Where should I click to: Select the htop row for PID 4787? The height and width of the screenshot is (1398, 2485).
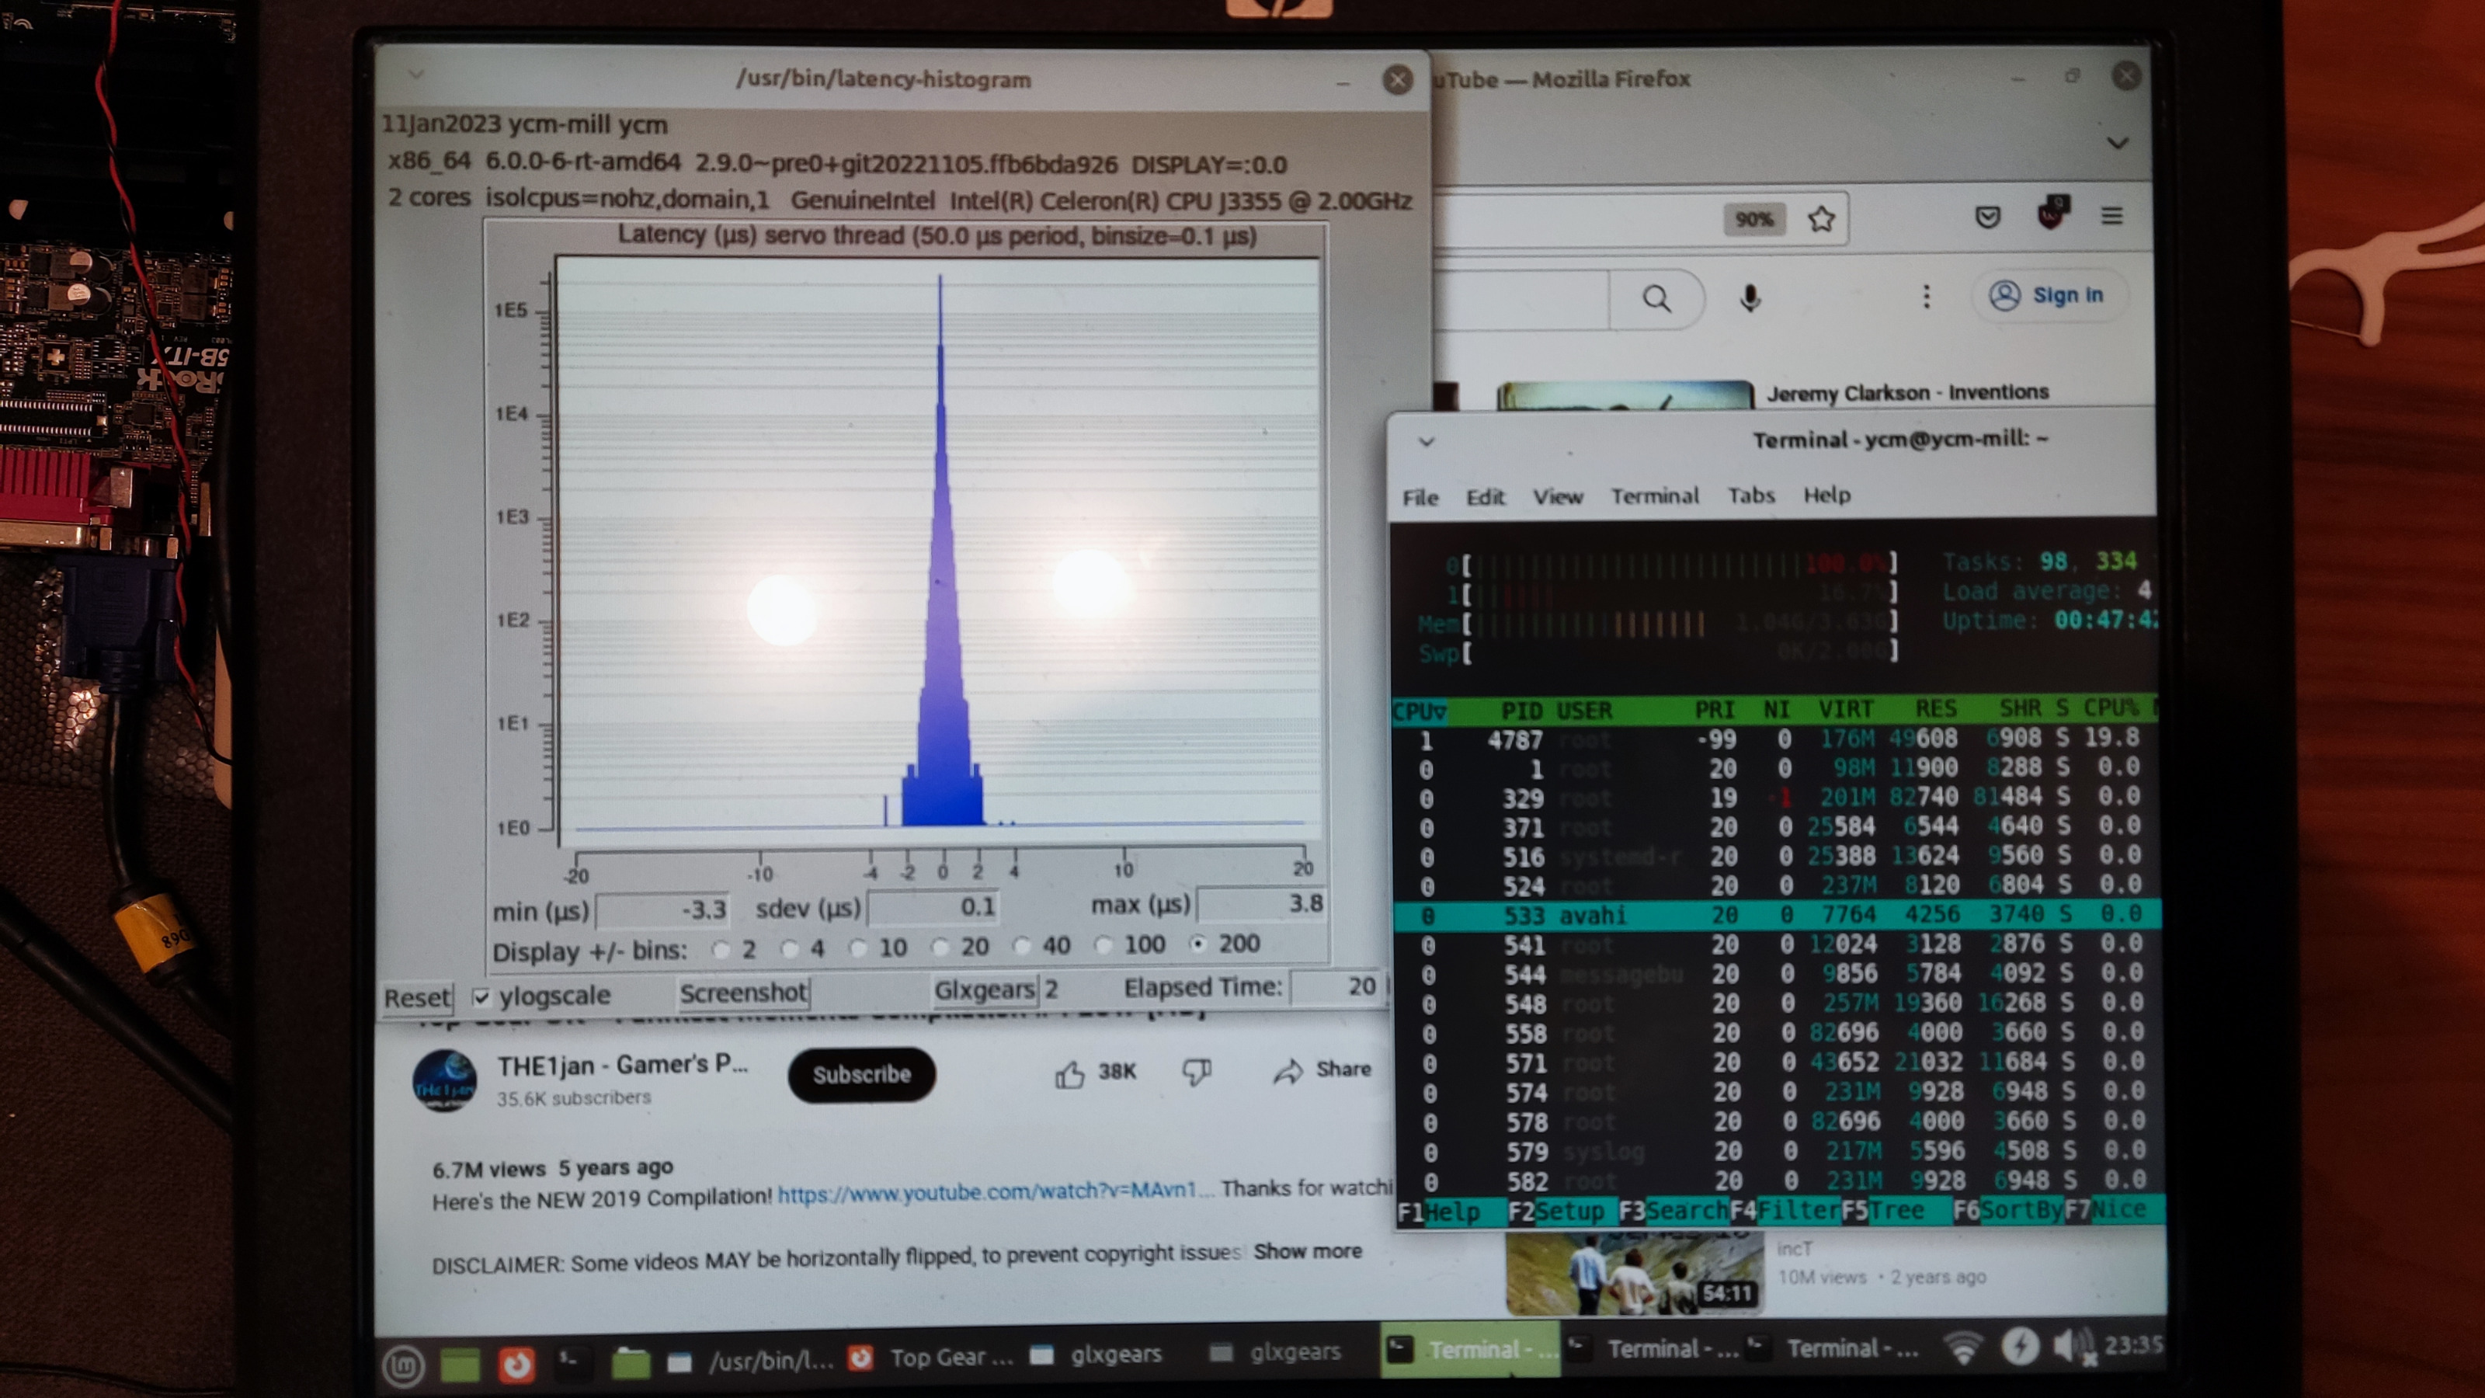tap(1774, 740)
